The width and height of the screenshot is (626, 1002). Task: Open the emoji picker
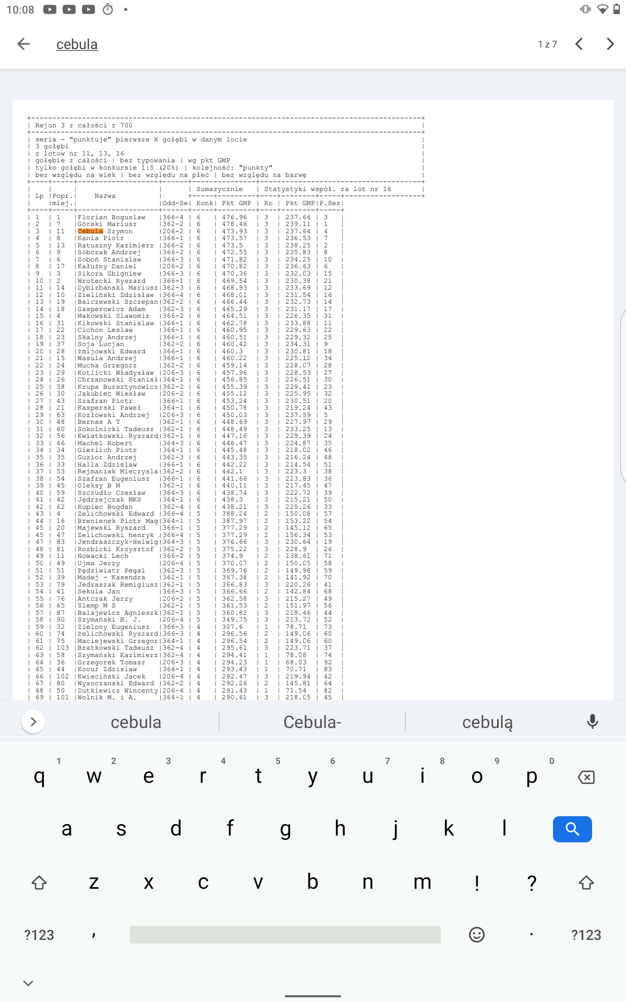click(476, 935)
